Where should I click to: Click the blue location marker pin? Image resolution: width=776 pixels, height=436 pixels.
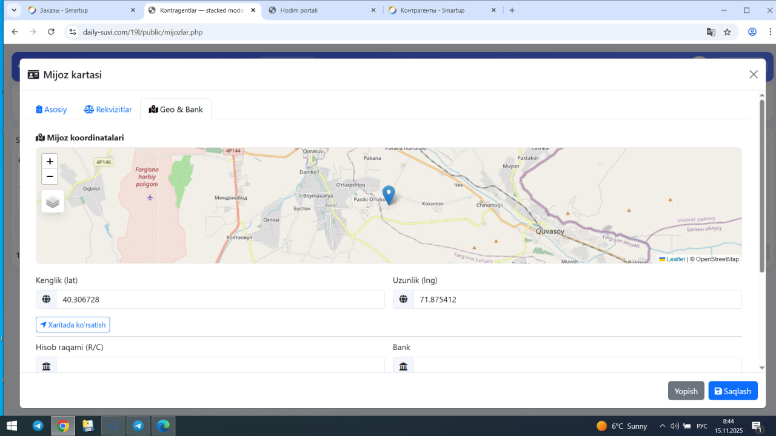click(389, 195)
